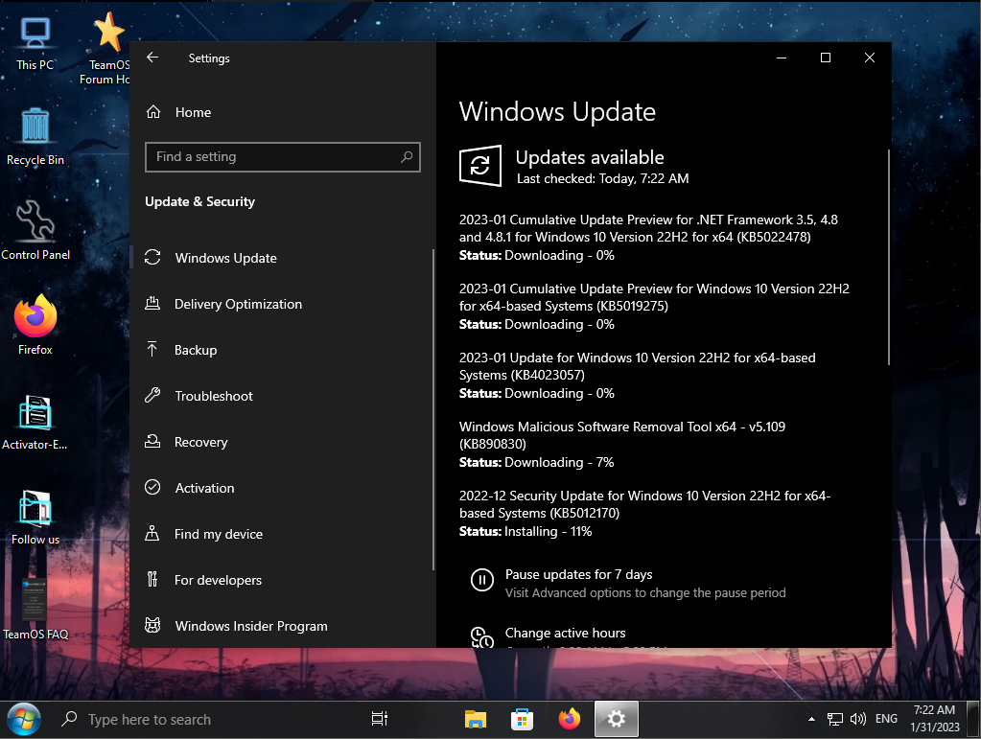Open the taskbar clock and date
This screenshot has height=739, width=981.
tap(935, 719)
